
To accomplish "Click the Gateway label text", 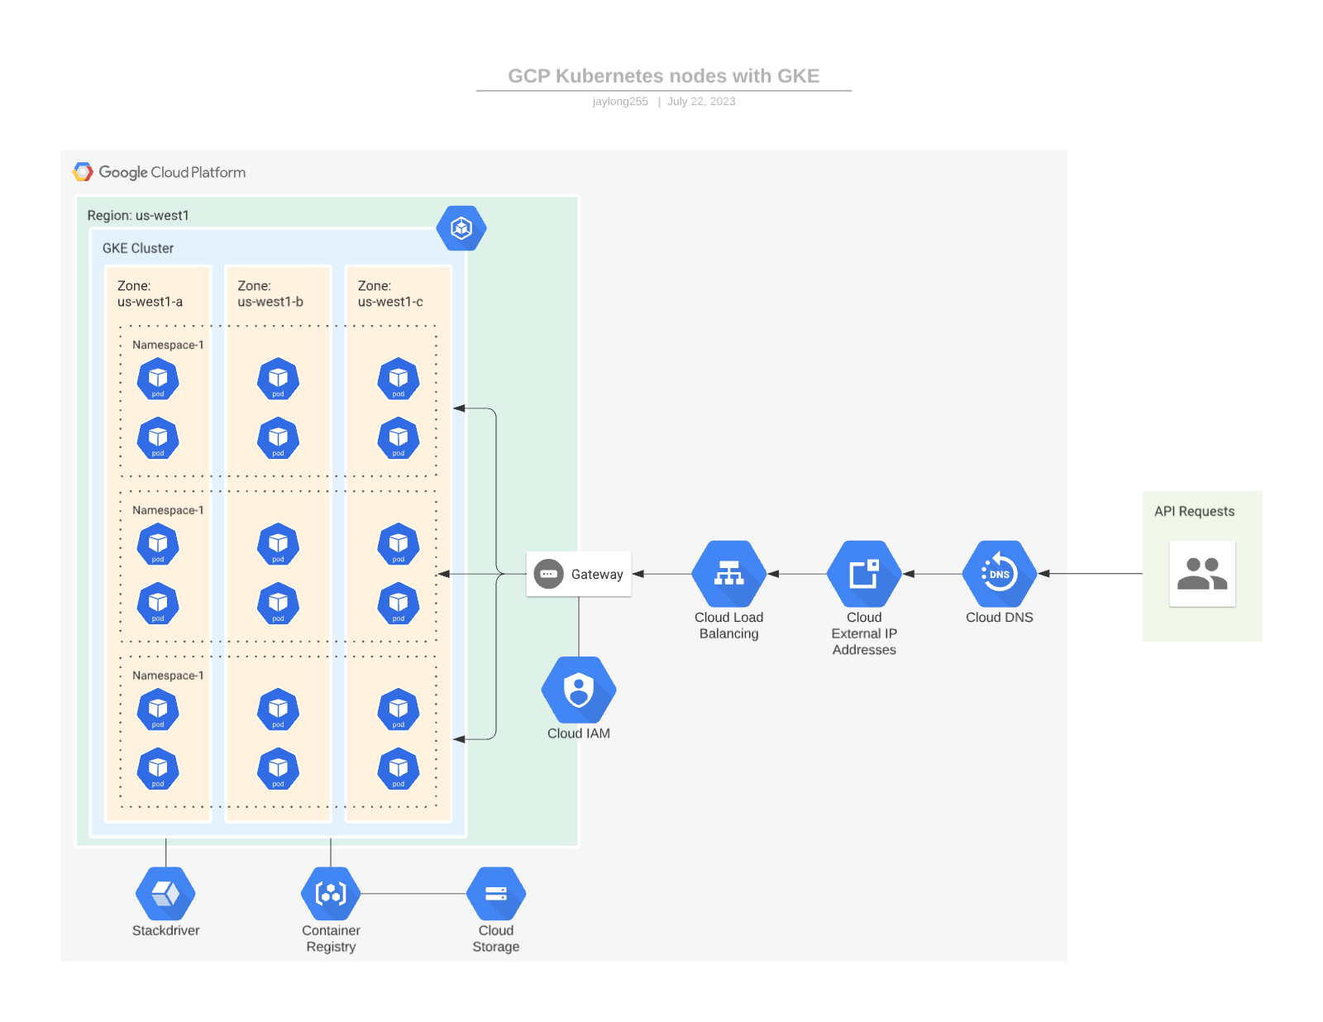I will (597, 575).
